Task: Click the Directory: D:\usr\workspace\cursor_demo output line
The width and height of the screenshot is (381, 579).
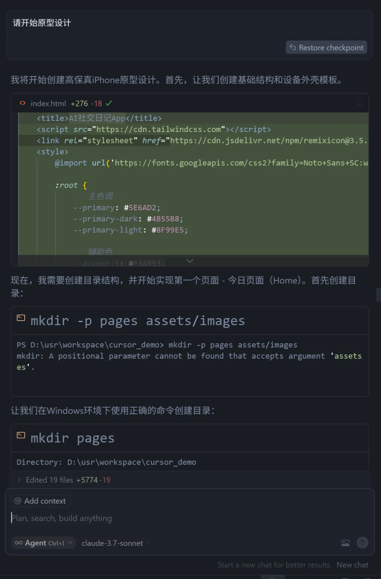Action: pyautogui.click(x=106, y=462)
